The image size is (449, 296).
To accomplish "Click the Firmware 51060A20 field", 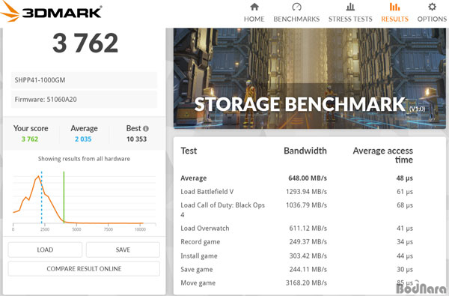I will 84,99.
